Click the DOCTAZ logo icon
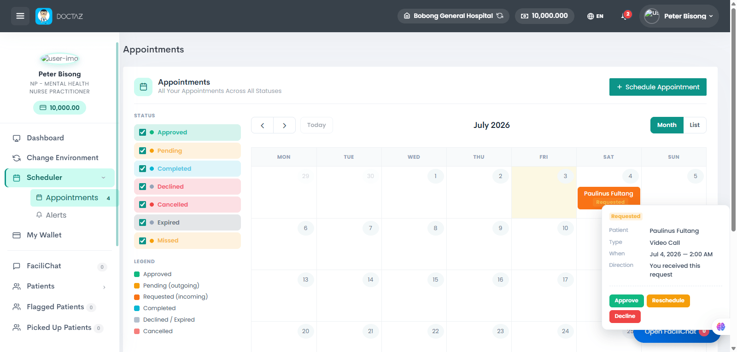 (x=44, y=16)
